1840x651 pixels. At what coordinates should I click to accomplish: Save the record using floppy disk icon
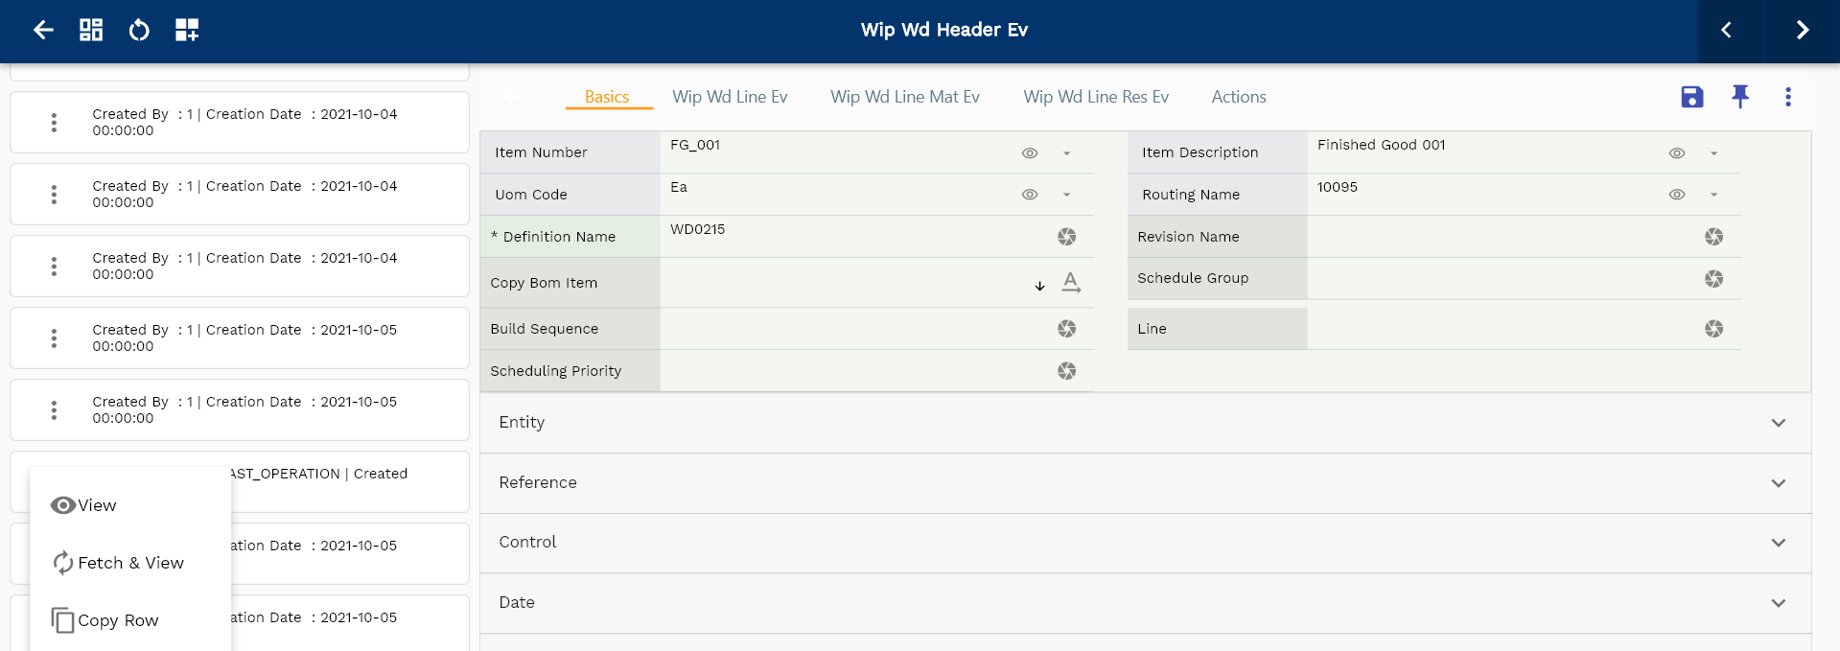(1691, 97)
